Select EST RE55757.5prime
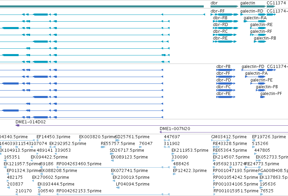 coord(118,144)
